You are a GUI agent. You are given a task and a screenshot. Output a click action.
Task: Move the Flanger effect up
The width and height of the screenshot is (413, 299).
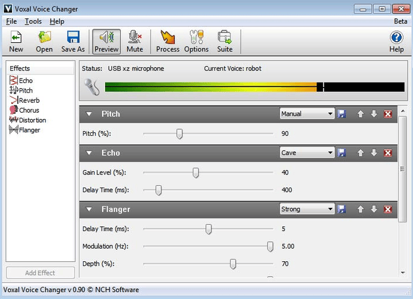point(360,209)
